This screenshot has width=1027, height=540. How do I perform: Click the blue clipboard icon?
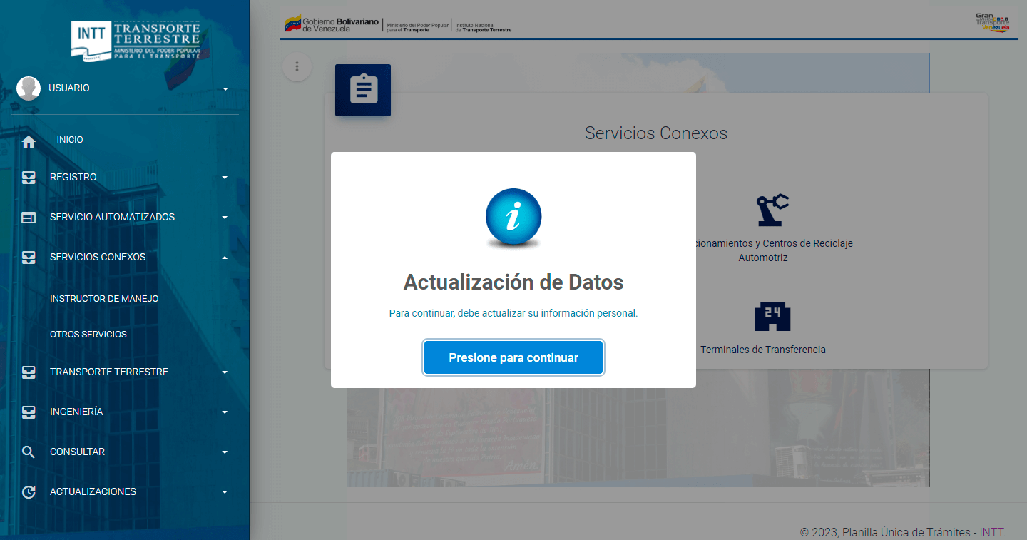[363, 90]
